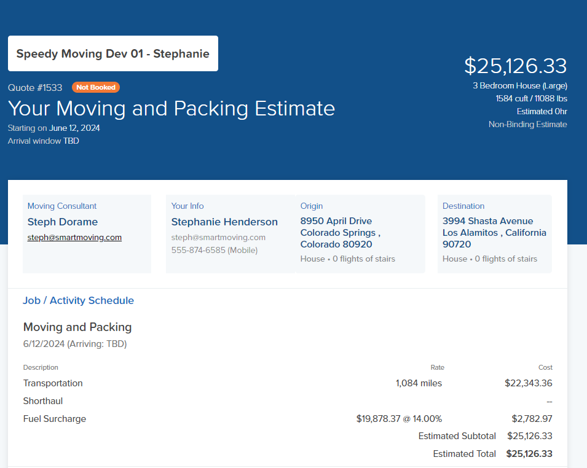
Task: Select the Quote #1533 label
Action: (35, 88)
